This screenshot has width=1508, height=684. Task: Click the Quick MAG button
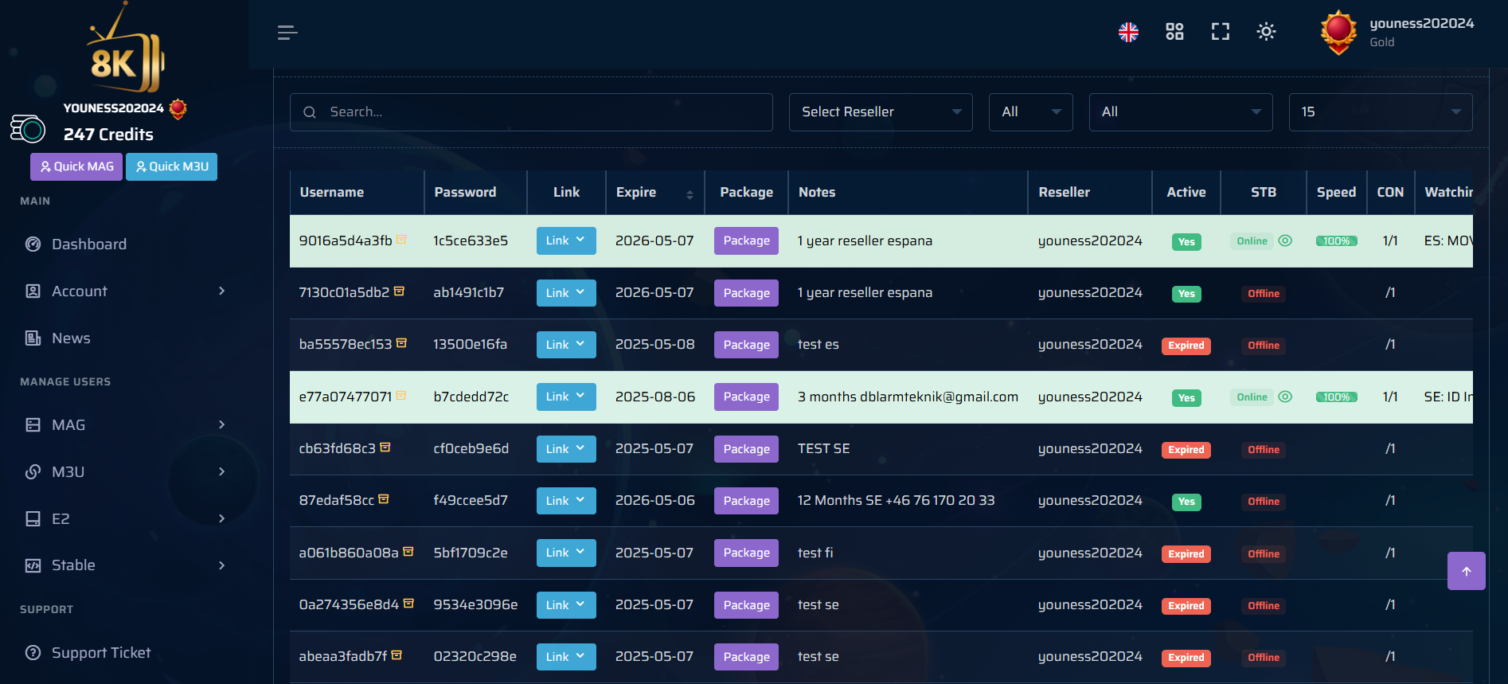(76, 166)
